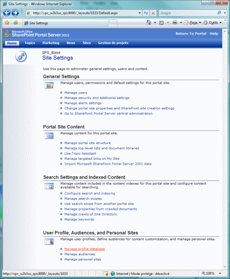Click Use Topic Assistant link

point(80,153)
